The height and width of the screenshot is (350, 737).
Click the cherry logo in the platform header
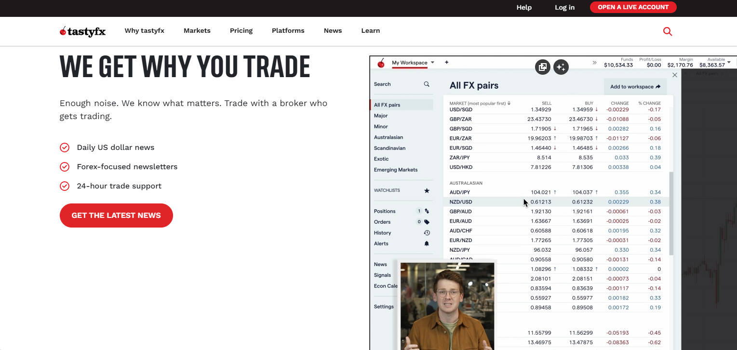coord(381,63)
